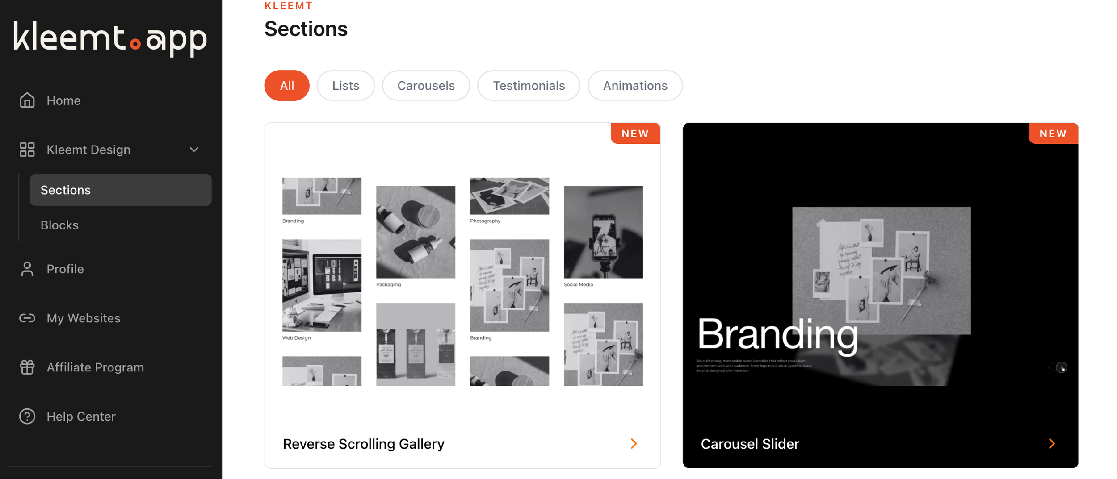The height and width of the screenshot is (479, 1117).
Task: Select Sections in the sidebar
Action: [121, 190]
